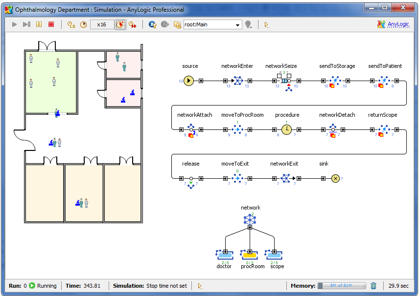This screenshot has height=296, width=420.
Task: Select the networkEnter block icon
Action: tap(238, 81)
